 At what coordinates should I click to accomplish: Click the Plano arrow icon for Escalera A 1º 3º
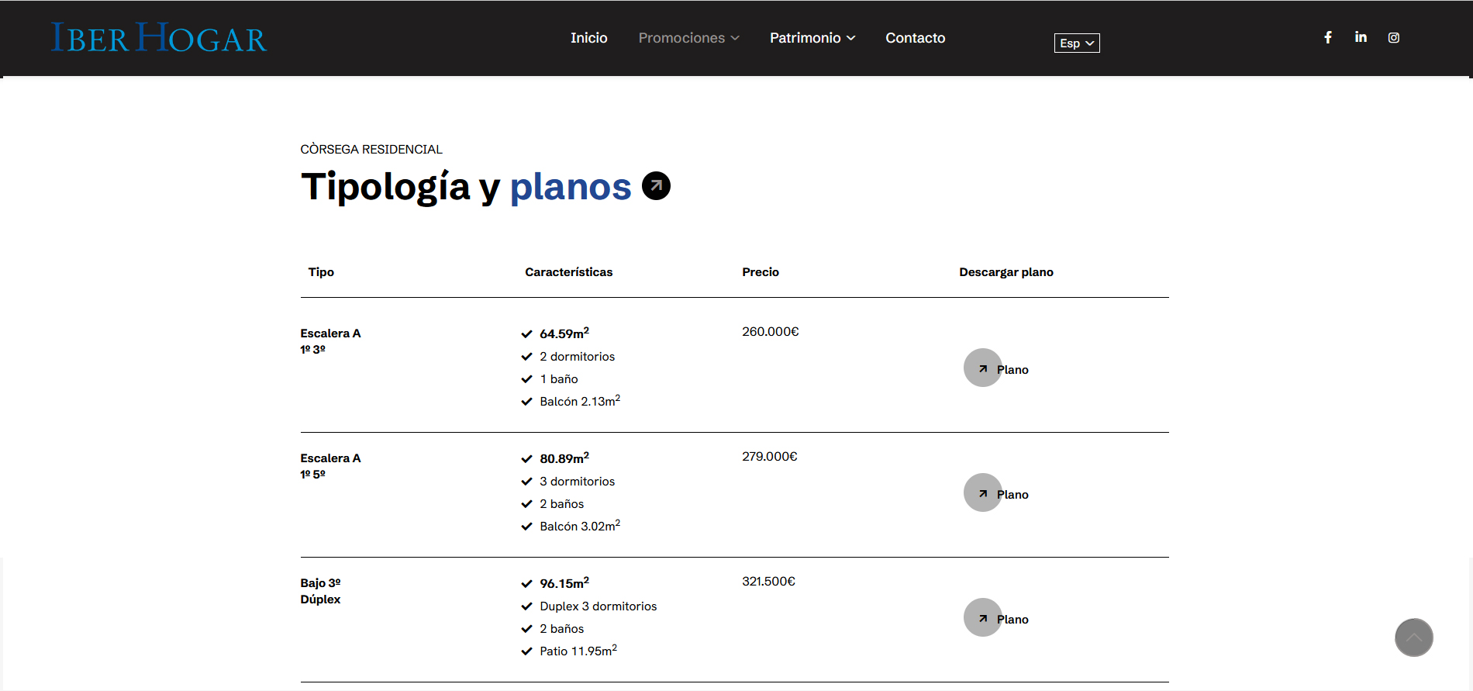click(983, 368)
